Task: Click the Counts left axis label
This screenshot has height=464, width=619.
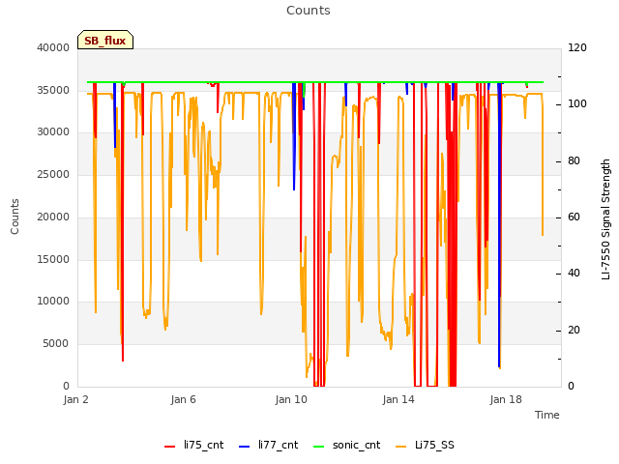Action: [x=15, y=217]
